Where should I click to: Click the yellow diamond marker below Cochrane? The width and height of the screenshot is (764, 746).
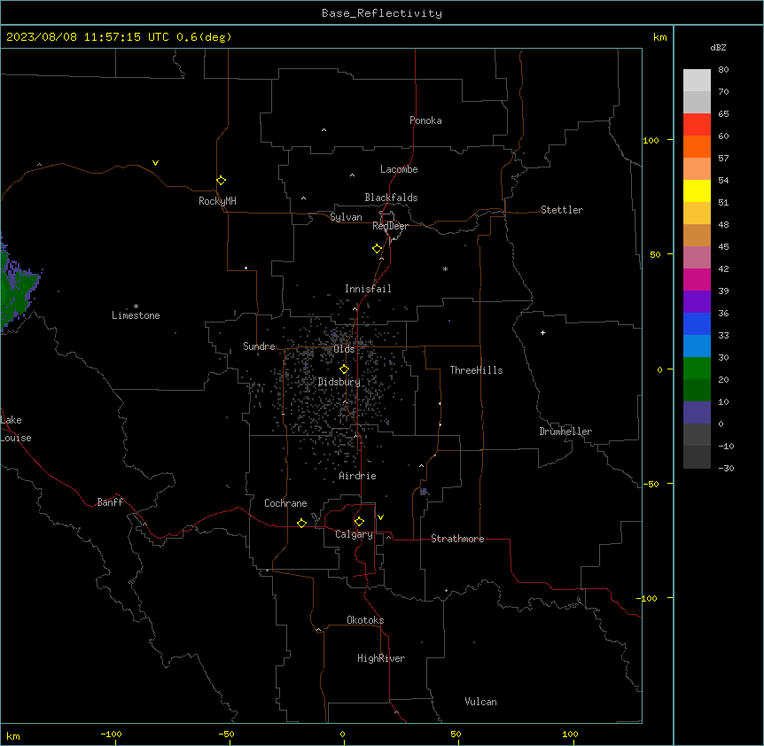pos(301,523)
